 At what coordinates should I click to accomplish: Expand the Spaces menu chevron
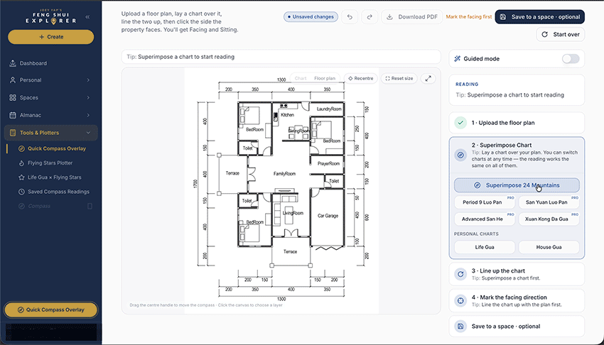click(x=88, y=98)
